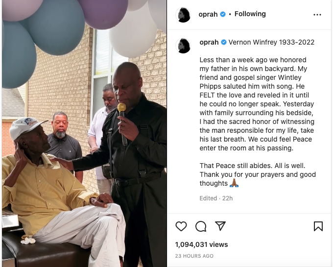333x267 pixels.
Task: Like the post with the heart icon
Action: pyautogui.click(x=181, y=226)
